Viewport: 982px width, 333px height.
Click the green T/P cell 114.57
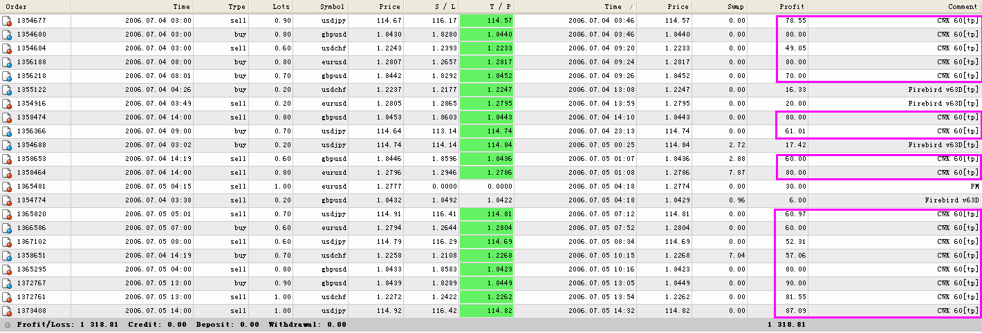tap(486, 21)
